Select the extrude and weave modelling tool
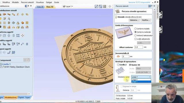The image size is (184, 103). click(x=9, y=15)
